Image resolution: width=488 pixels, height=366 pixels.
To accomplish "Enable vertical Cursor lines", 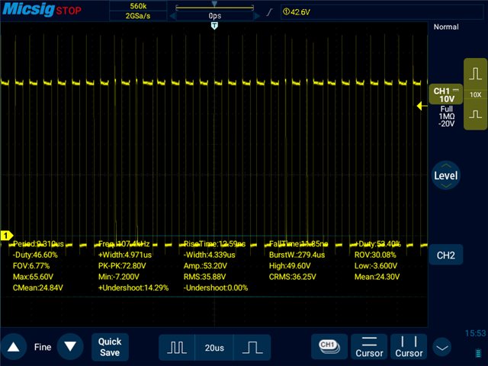I will point(409,347).
